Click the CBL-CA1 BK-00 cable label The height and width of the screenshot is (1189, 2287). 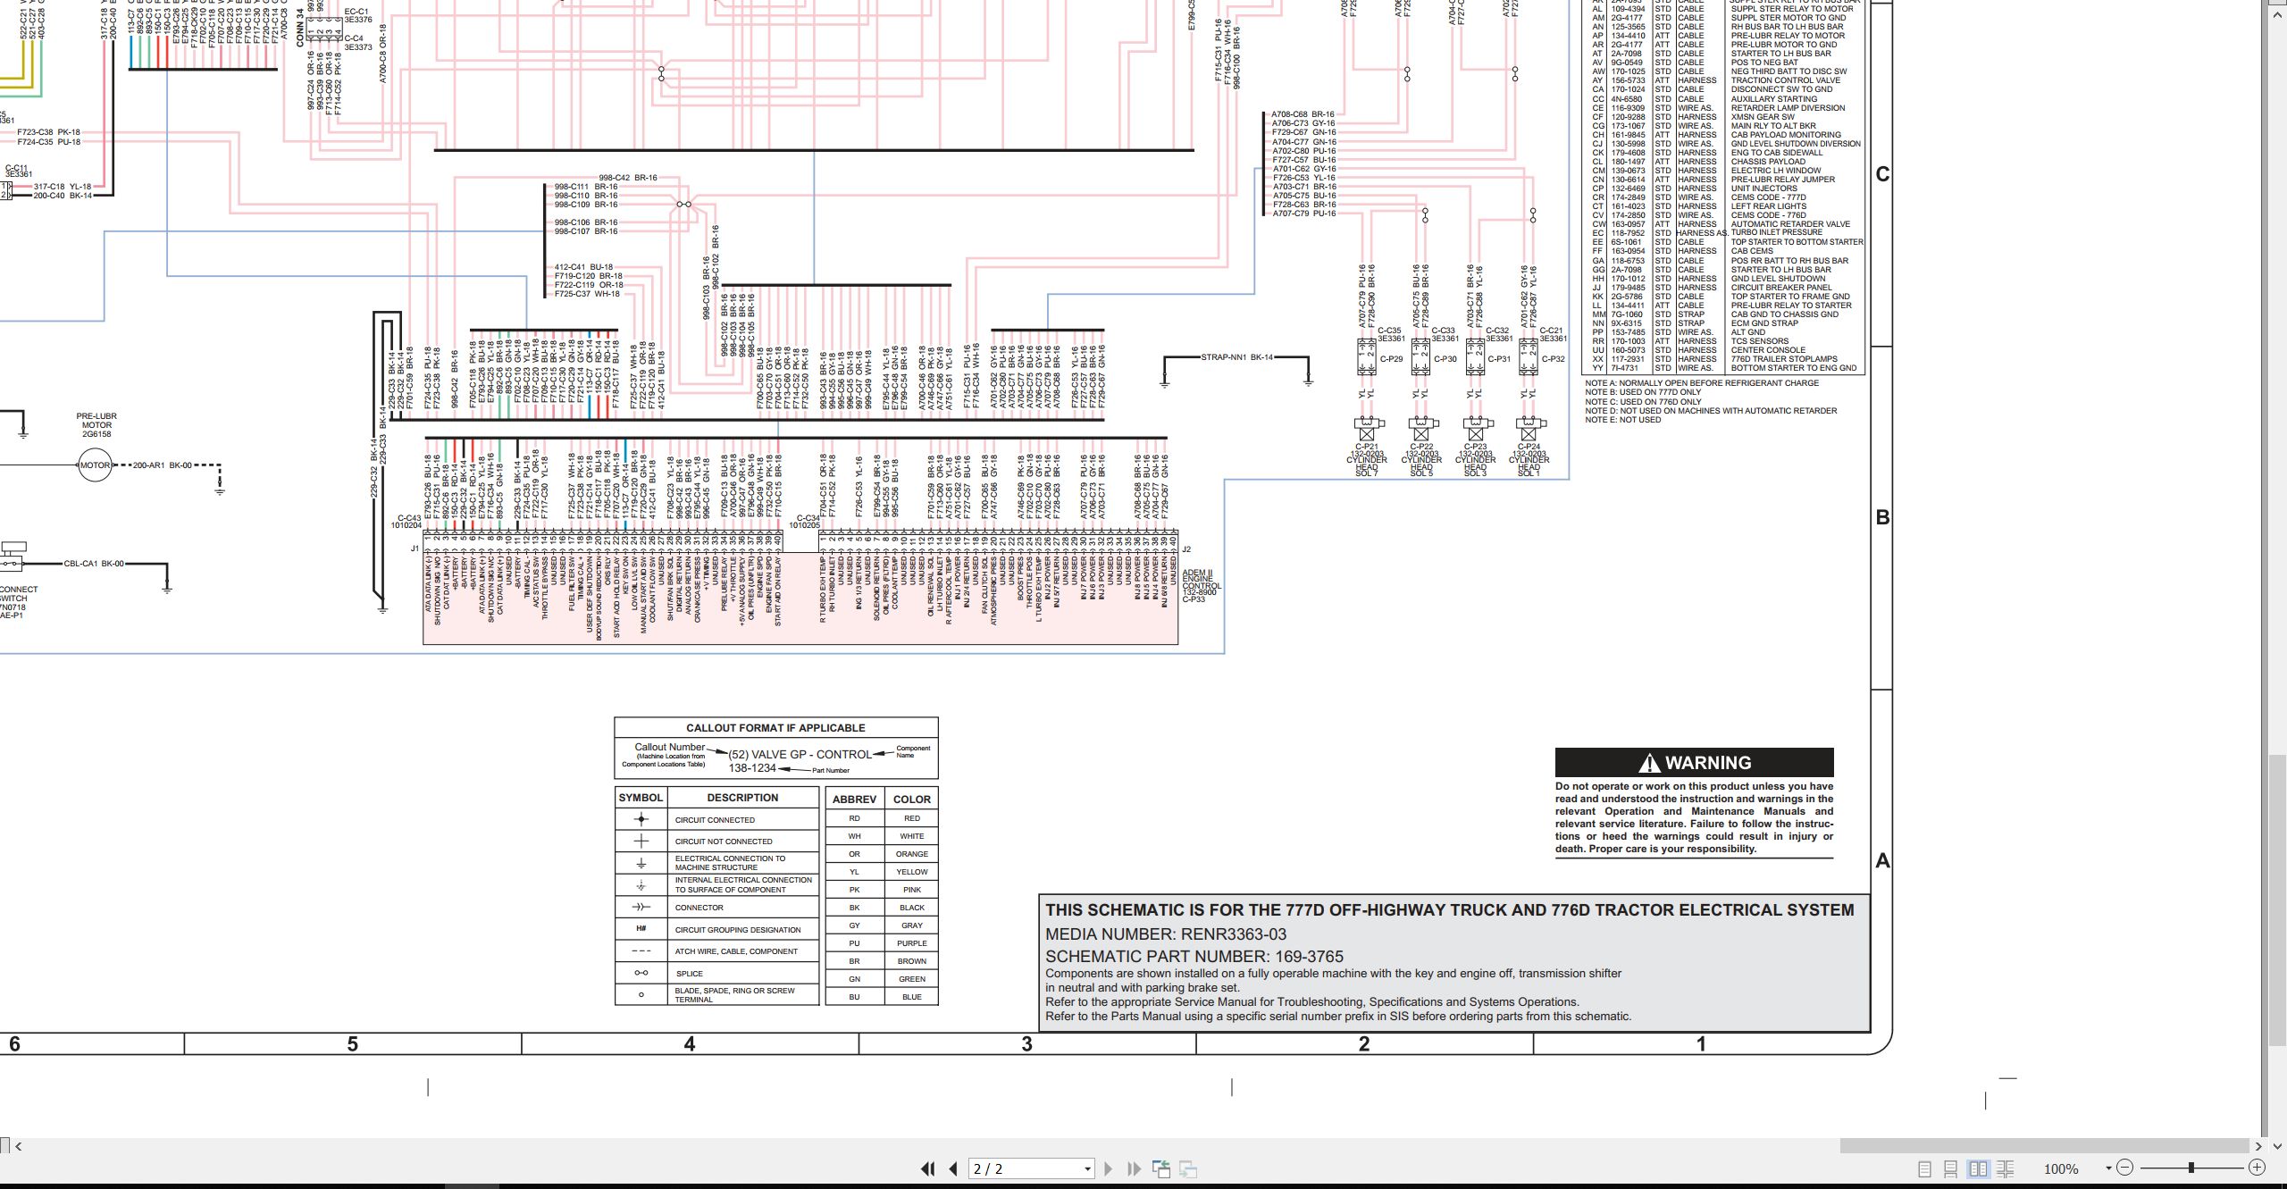(94, 564)
